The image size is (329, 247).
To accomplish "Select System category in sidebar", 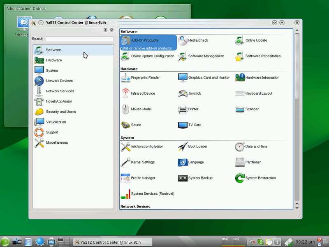I will coord(73,70).
